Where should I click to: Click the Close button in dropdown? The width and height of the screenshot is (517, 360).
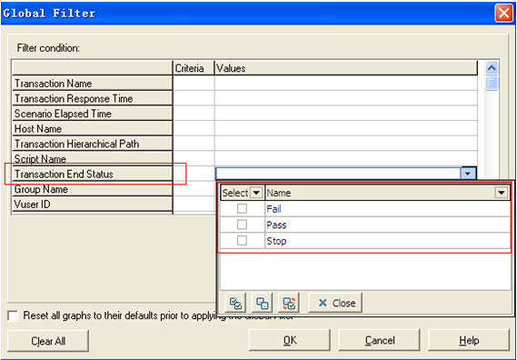pyautogui.click(x=335, y=303)
